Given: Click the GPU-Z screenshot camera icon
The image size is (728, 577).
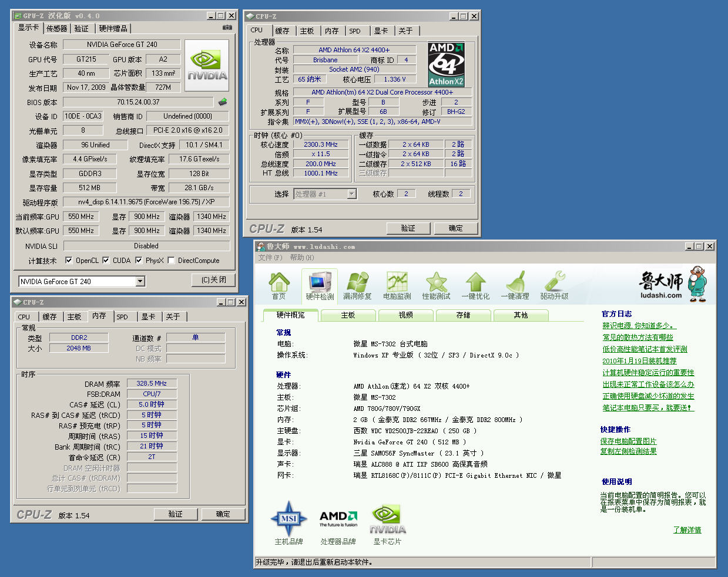Looking at the screenshot, I should pos(227,28).
